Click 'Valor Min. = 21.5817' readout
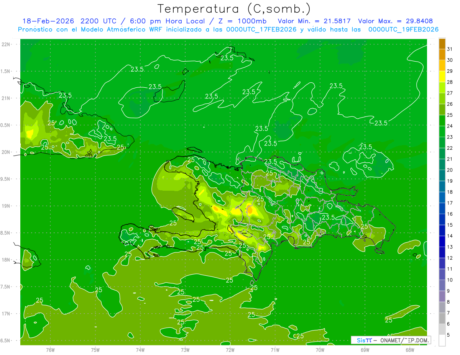Screen dimensions: 460x355 click(x=314, y=21)
